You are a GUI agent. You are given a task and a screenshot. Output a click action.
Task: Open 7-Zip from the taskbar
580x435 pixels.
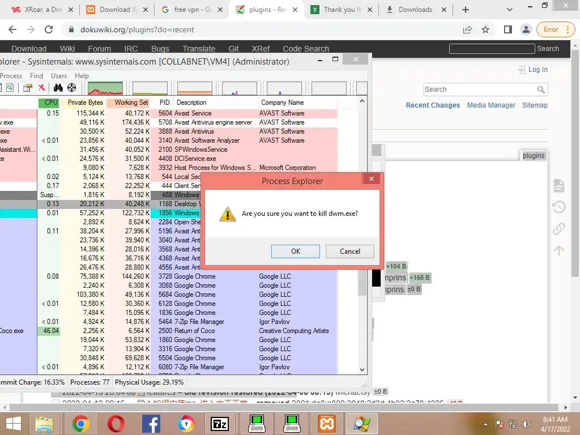[x=219, y=424]
